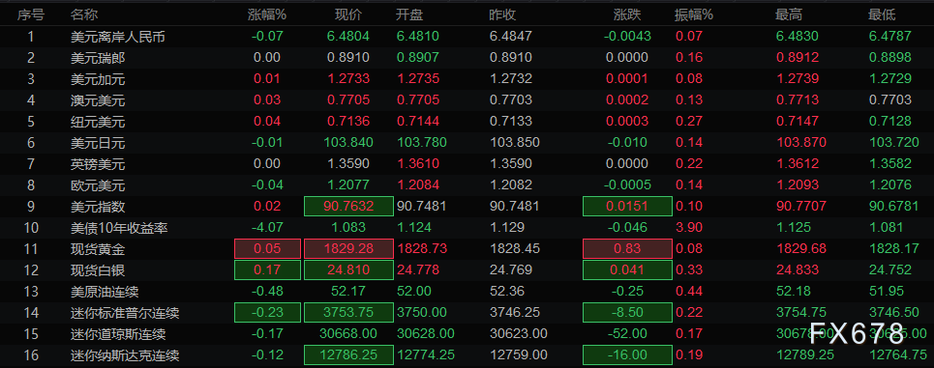934x368 pixels.
Task: Select the 欧元美元 currency pair row
Action: 467,185
